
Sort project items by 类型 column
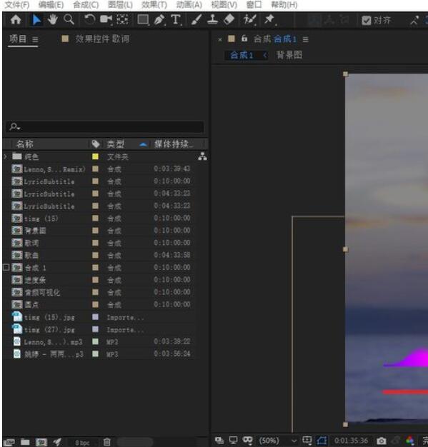[116, 144]
